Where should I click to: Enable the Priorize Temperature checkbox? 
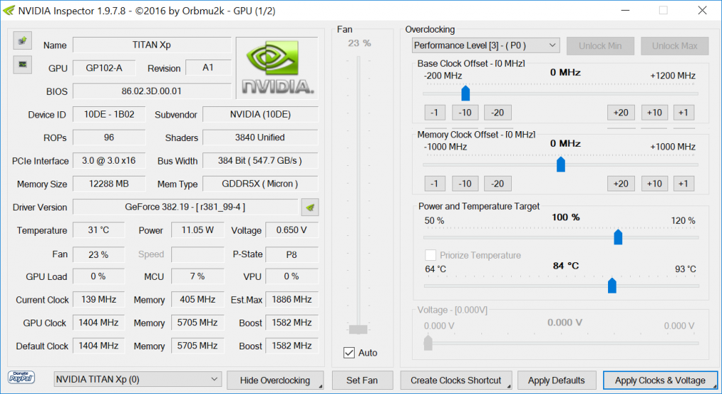point(430,255)
